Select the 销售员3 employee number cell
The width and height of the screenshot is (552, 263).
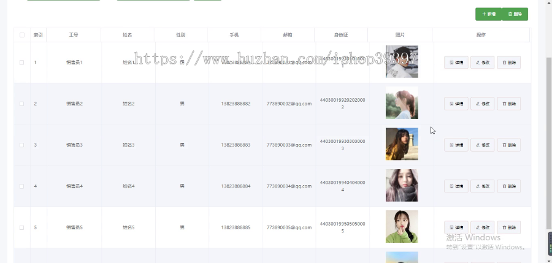(74, 145)
